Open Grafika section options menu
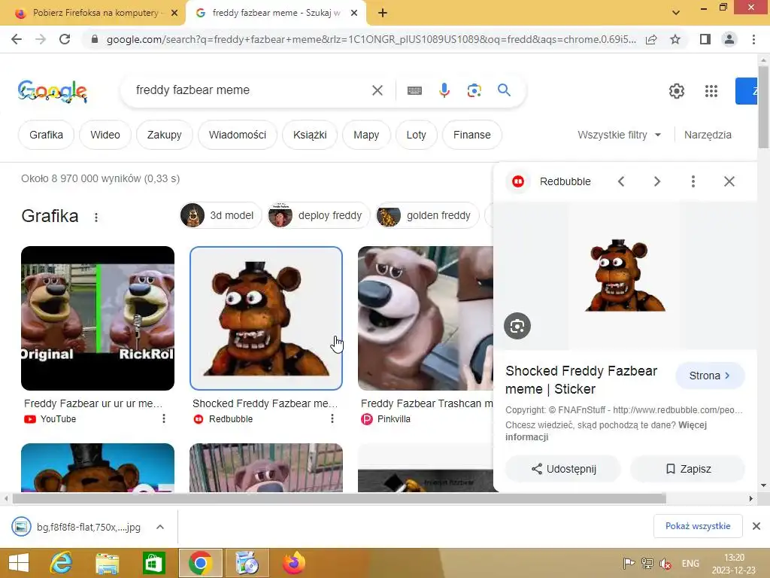Screen dimensions: 770x578 click(96, 218)
